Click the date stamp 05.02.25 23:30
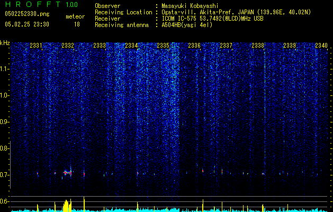Screen dimensions: 333x212 [27, 24]
